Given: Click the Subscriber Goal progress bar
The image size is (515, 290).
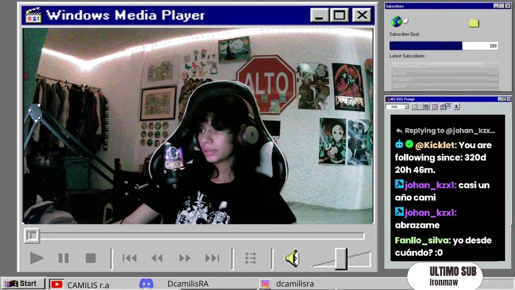Looking at the screenshot, I should [444, 46].
